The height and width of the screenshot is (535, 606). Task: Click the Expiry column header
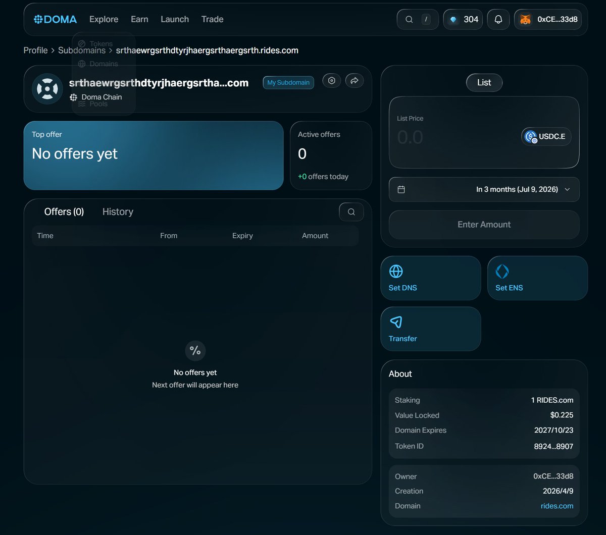(x=242, y=236)
